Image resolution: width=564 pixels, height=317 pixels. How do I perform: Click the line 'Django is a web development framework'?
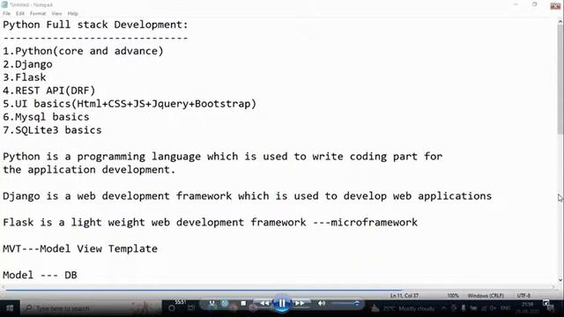point(247,196)
